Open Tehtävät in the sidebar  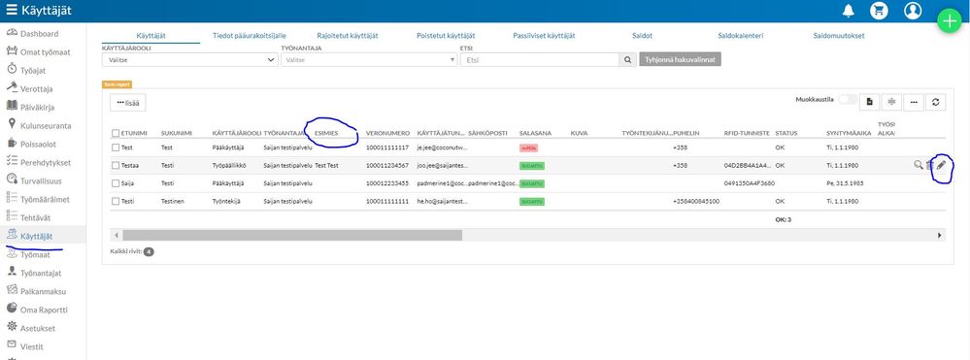tap(28, 217)
